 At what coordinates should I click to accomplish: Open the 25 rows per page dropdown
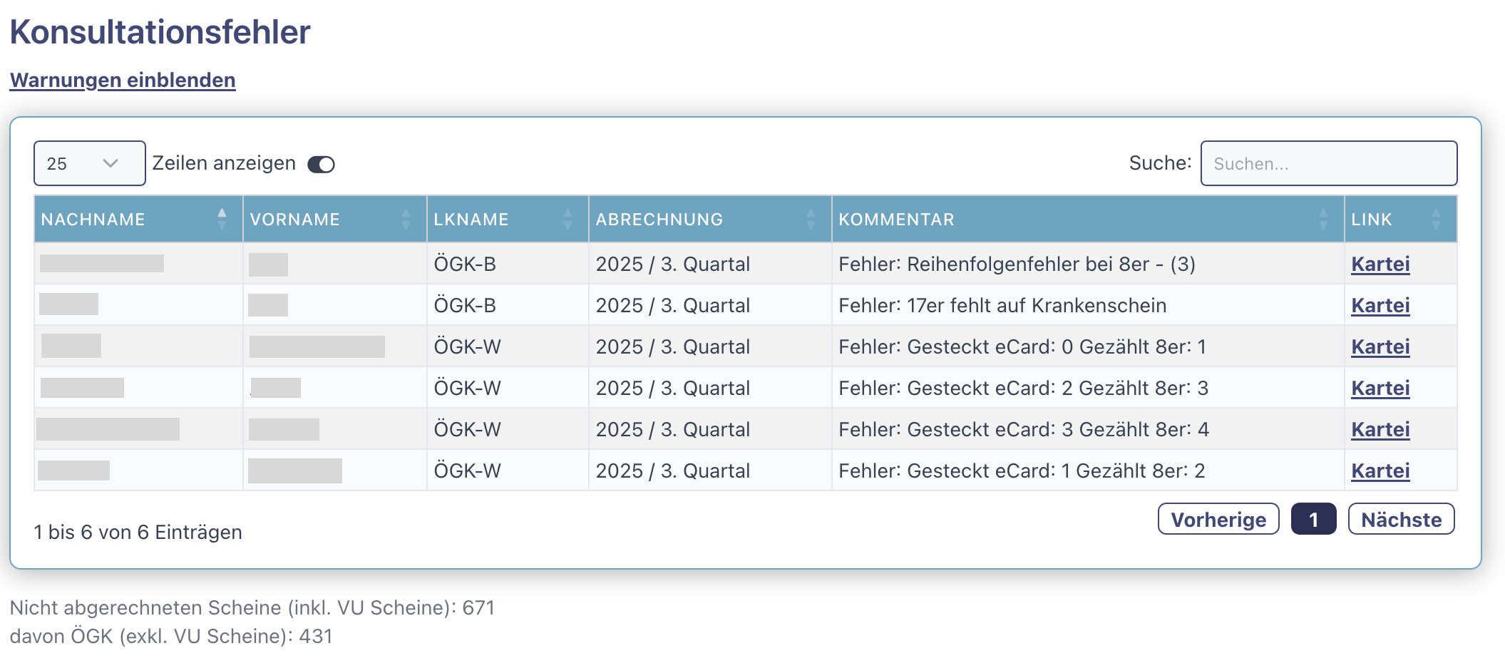pyautogui.click(x=89, y=164)
